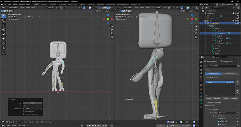Jump to timeline start playback button
Screen dimensions: 241x127
click(88, 126)
